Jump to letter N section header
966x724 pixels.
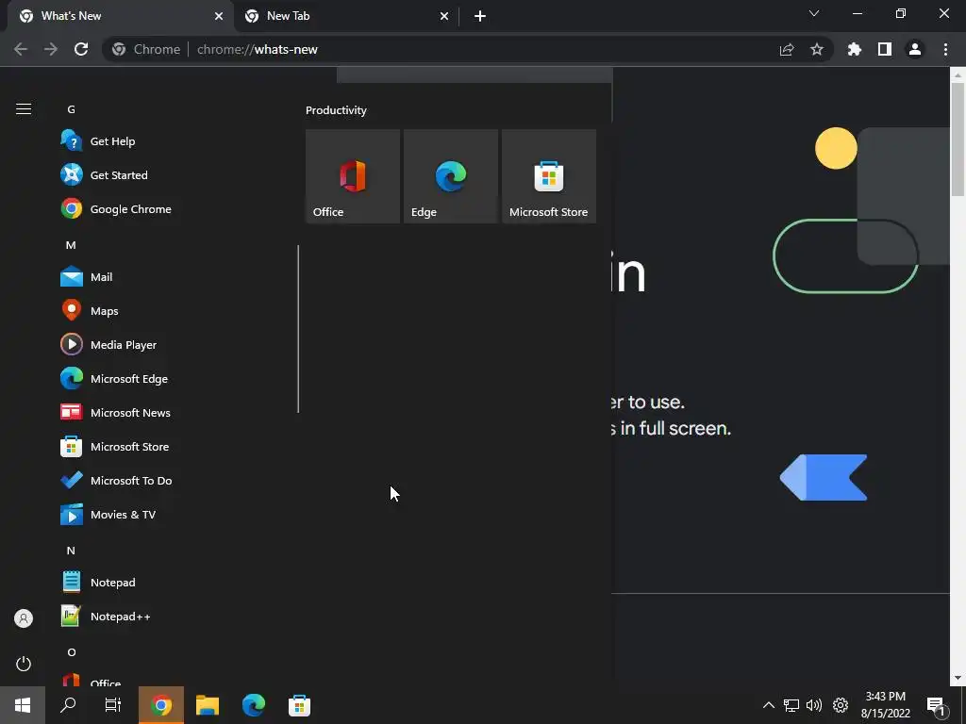pyautogui.click(x=71, y=551)
